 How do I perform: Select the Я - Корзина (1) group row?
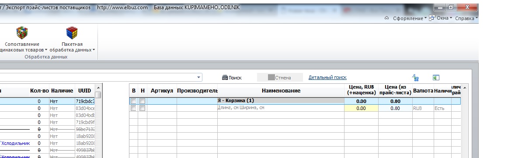point(295,101)
